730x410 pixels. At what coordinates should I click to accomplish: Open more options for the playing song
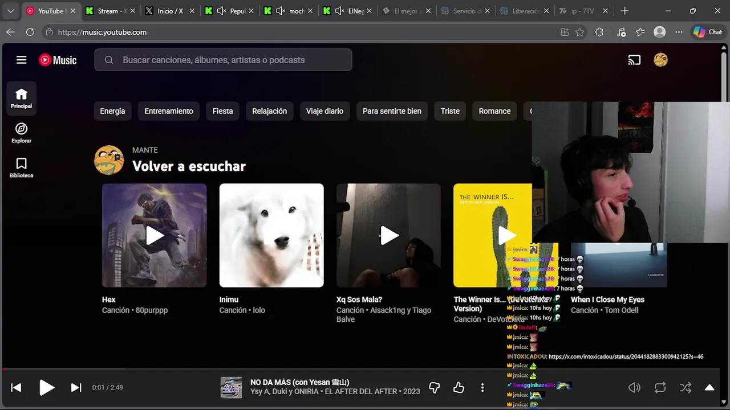(482, 388)
